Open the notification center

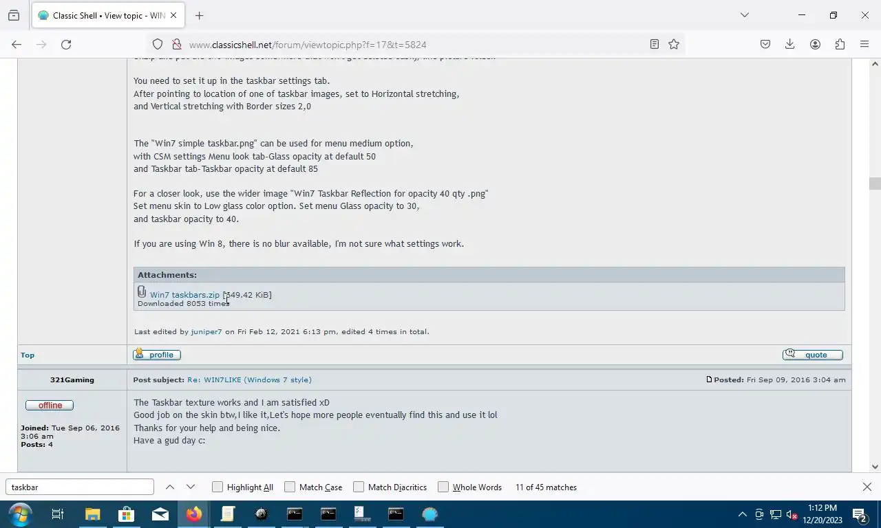point(860,514)
